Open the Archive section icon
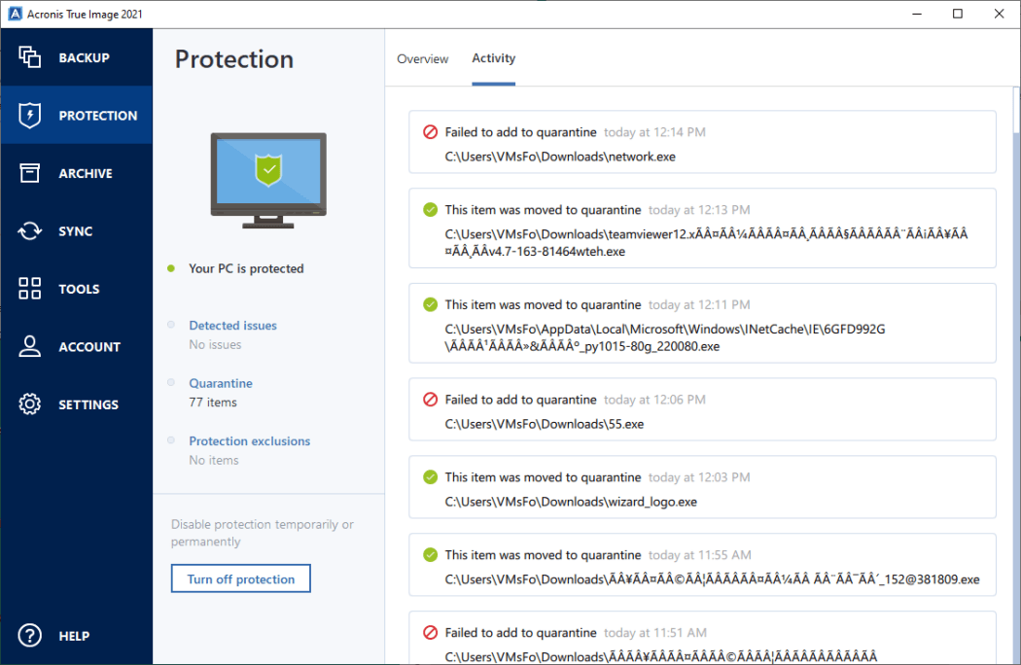The width and height of the screenshot is (1021, 665). pos(29,173)
